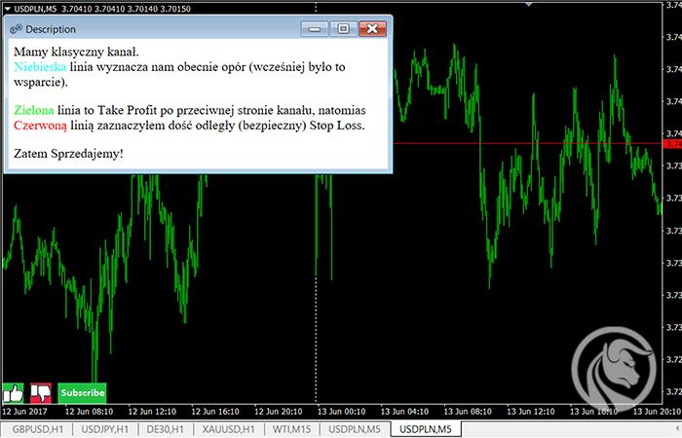This screenshot has width=682, height=438.
Task: Click the Description window title icon
Action: pyautogui.click(x=17, y=29)
